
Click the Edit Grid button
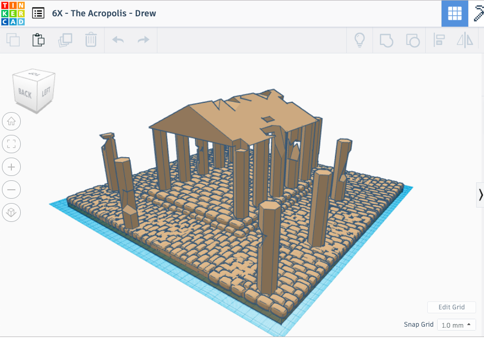coord(451,307)
